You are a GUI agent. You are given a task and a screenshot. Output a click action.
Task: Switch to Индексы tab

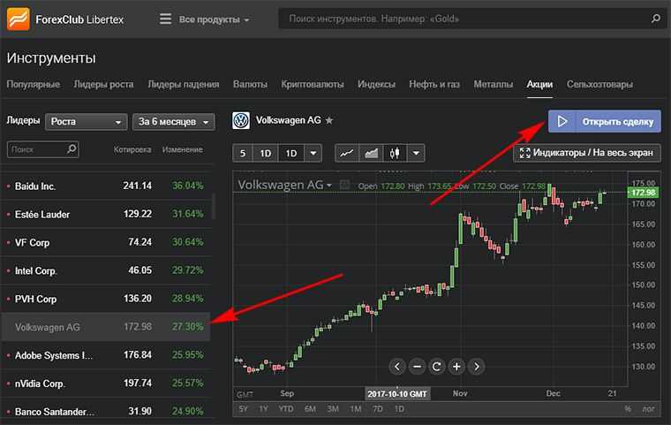[377, 85]
